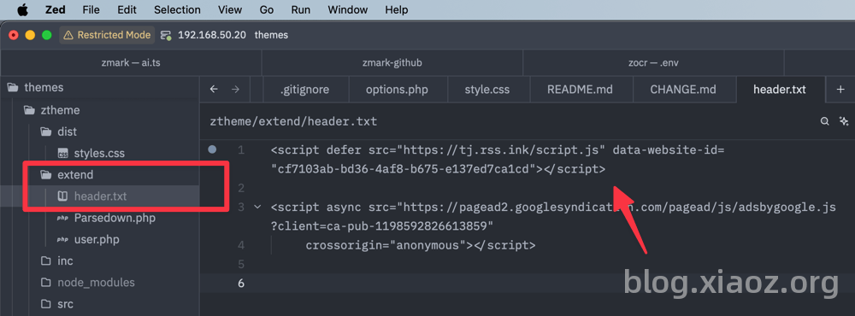Open the Help menu

coord(397,9)
